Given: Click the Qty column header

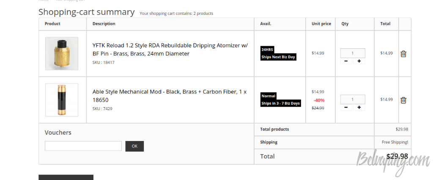Looking at the screenshot, I should (345, 24).
